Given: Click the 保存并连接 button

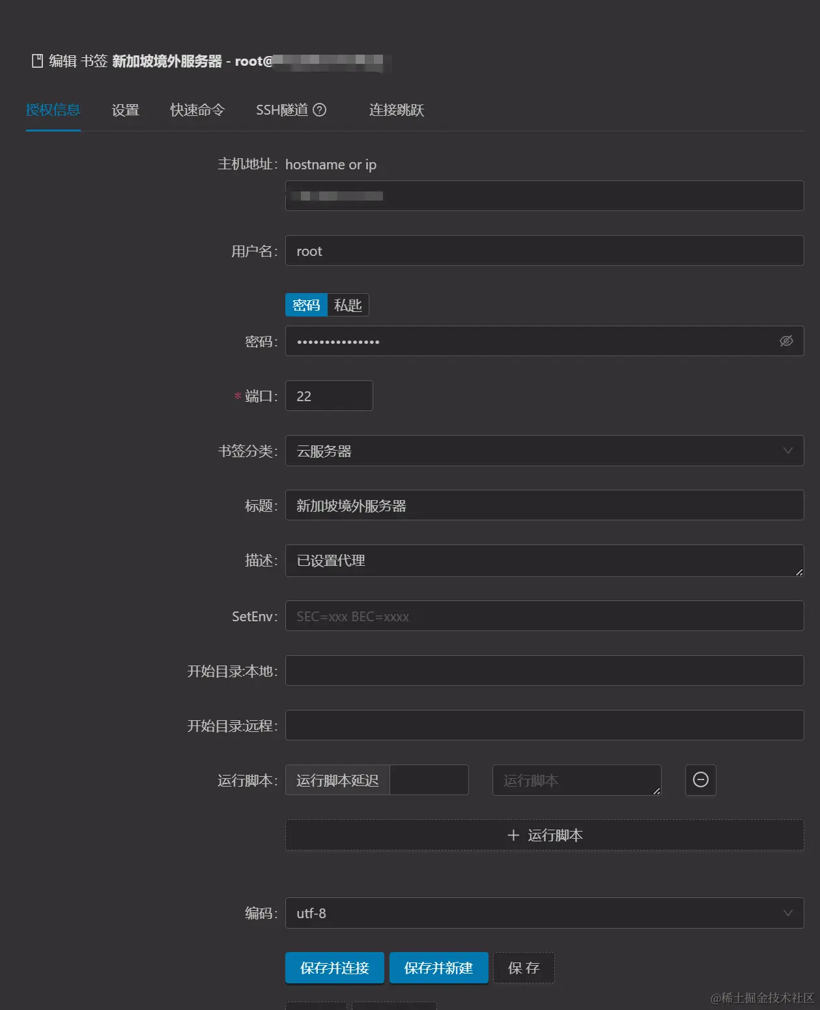Looking at the screenshot, I should click(335, 968).
